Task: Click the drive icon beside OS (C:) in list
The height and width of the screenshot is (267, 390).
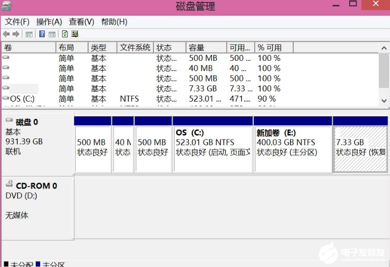Action: pyautogui.click(x=6, y=98)
